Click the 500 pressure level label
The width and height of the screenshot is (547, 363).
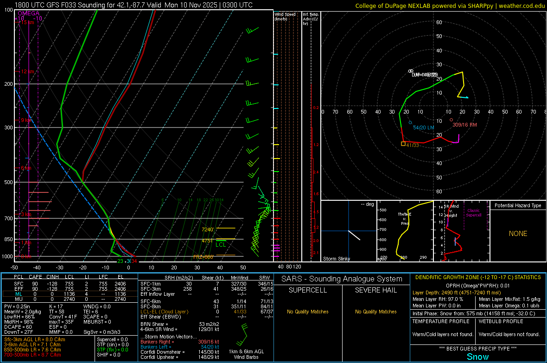8,182
